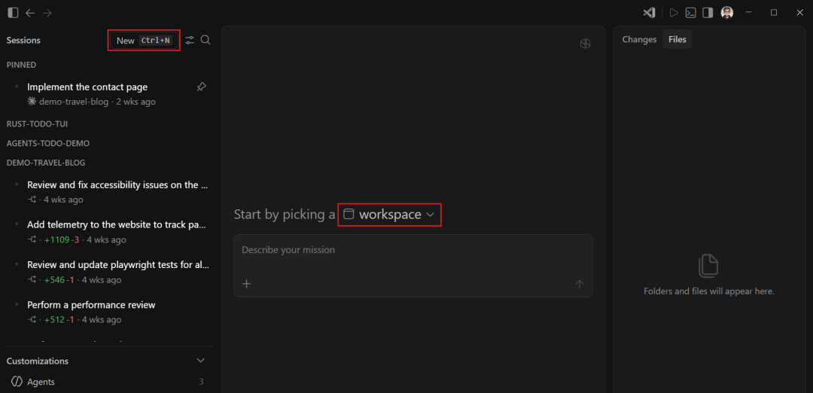
Task: Toggle the primary sidebar icon
Action: tap(13, 13)
